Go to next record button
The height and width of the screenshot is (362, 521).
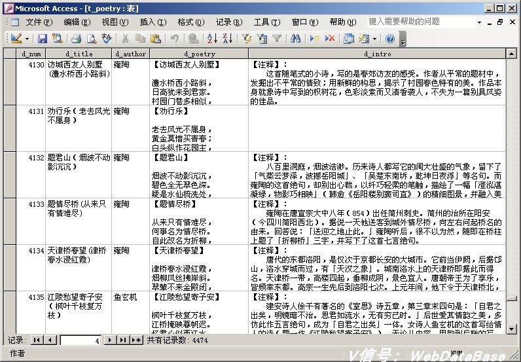[110, 340]
